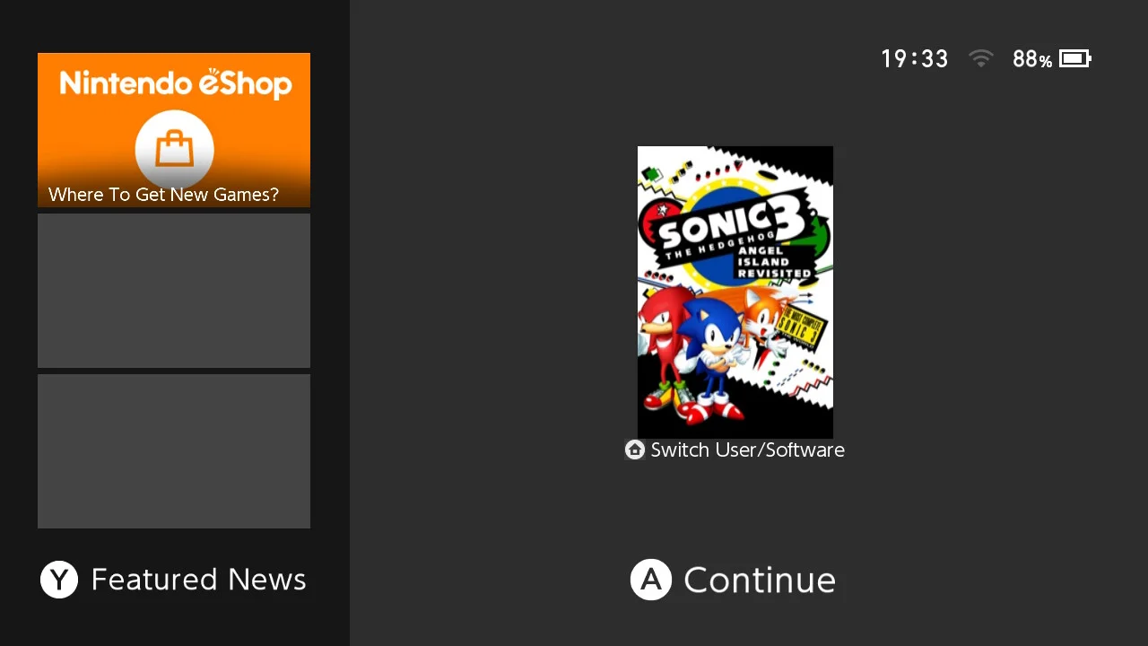The height and width of the screenshot is (646, 1148).
Task: Open the 'Where To Get New Games?' caption
Action: tap(163, 195)
